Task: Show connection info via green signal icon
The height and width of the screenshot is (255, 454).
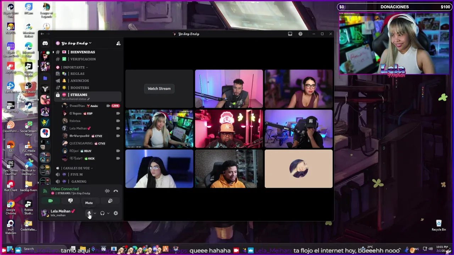Action: pyautogui.click(x=45, y=191)
